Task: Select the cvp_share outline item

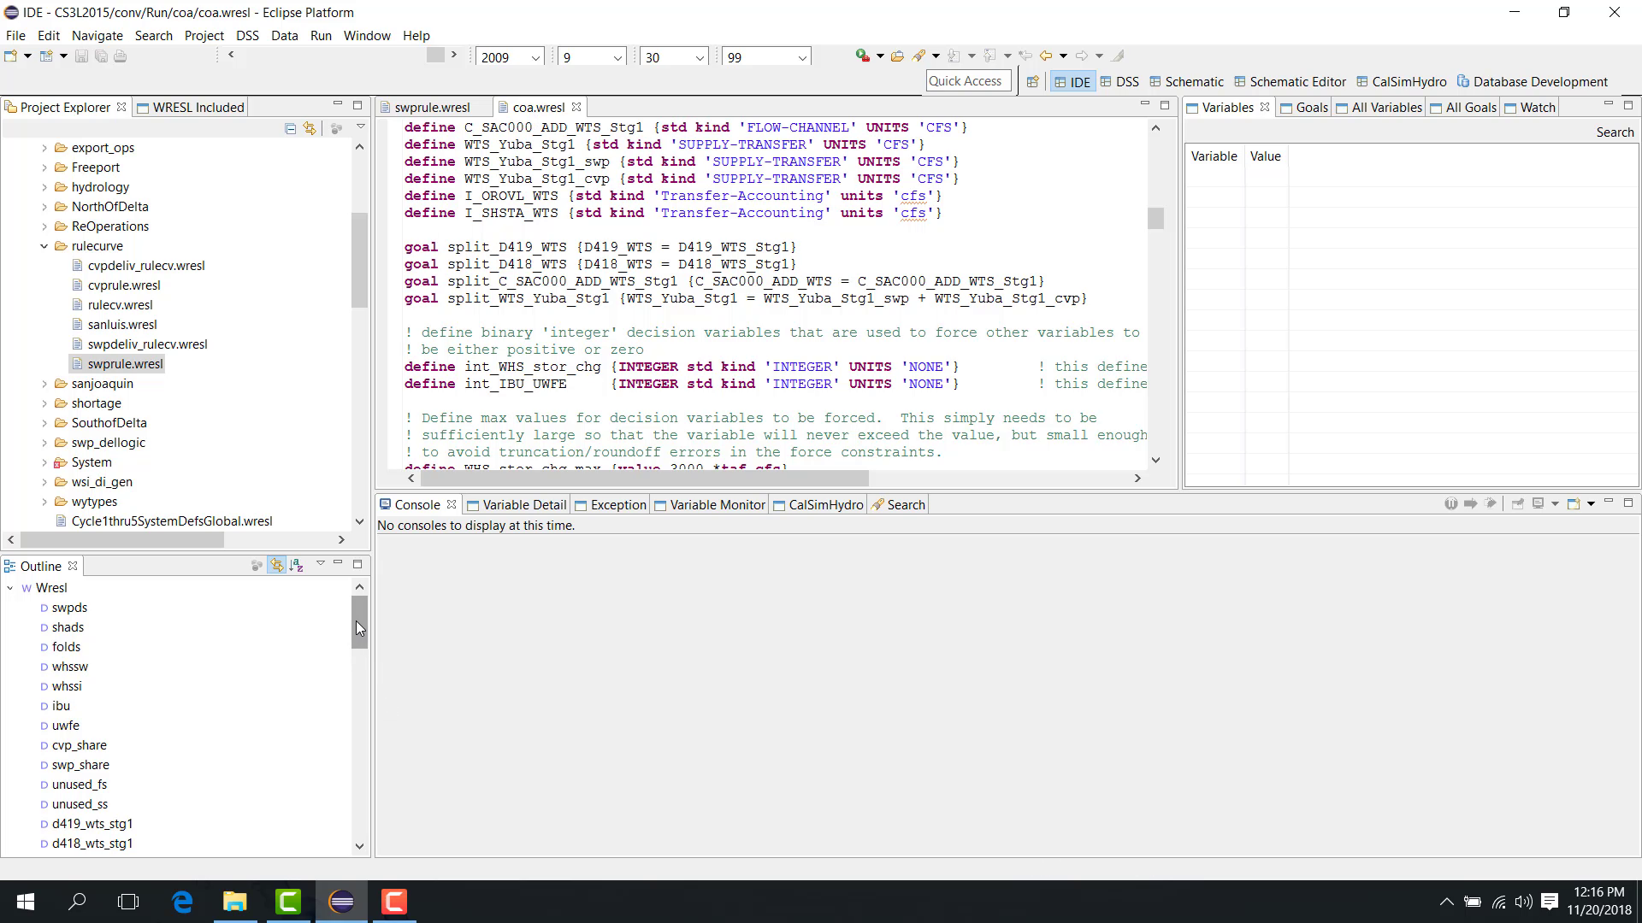Action: pos(79,745)
